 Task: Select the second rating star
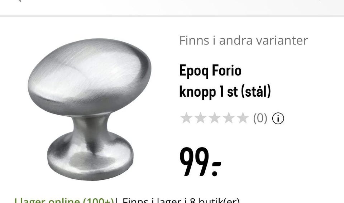click(200, 118)
